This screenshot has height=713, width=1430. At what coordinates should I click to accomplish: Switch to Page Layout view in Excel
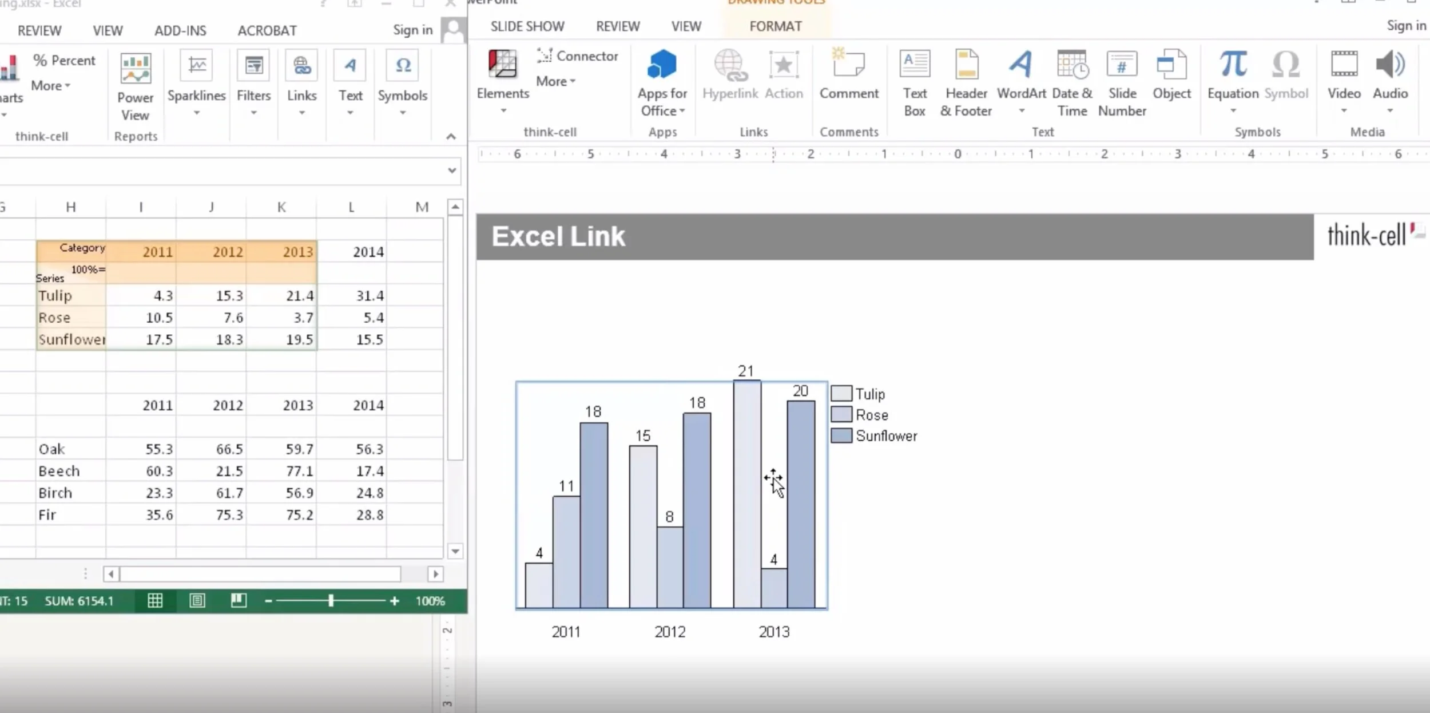click(197, 600)
